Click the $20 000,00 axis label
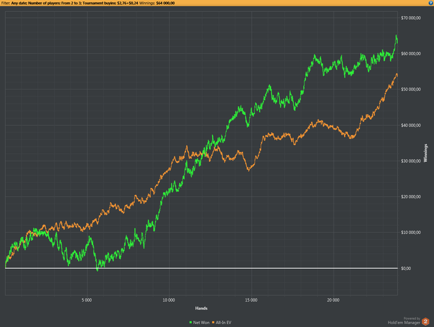This screenshot has height=327, width=434. click(x=410, y=197)
